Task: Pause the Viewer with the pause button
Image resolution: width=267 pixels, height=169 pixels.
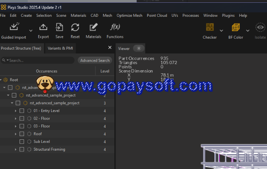Action: tap(139, 48)
